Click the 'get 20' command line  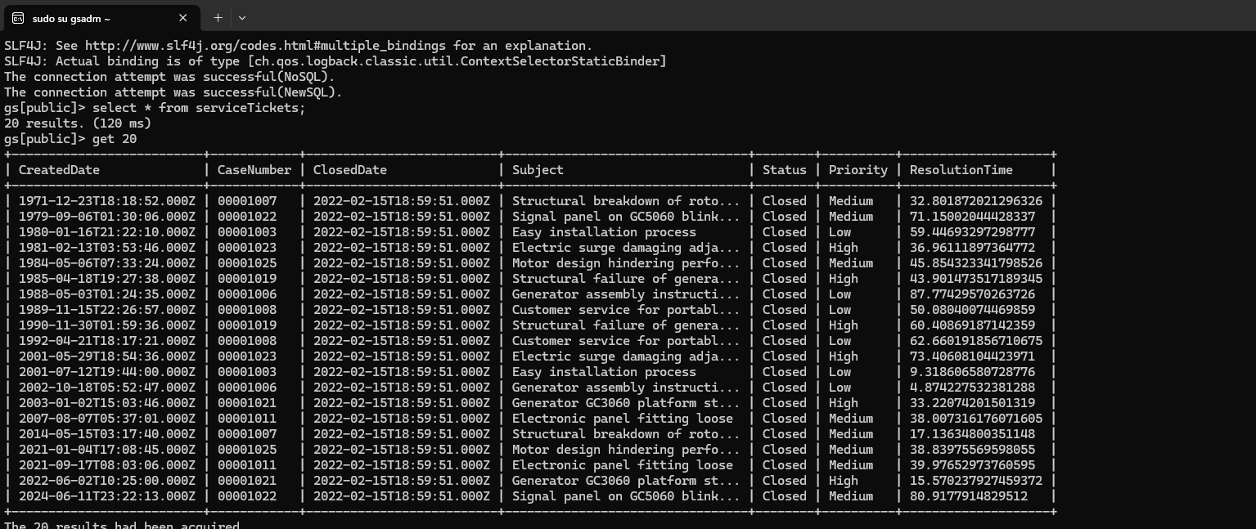115,139
